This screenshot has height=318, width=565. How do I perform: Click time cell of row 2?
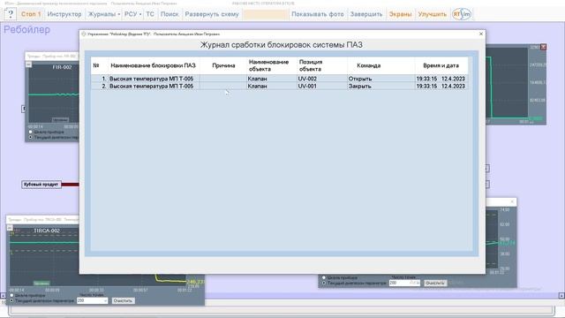coord(441,87)
